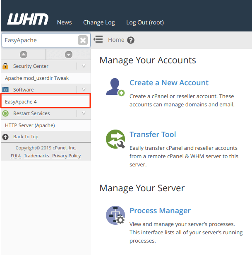Viewport: 252px width, 255px height.
Task: Open the Home help icon
Action: click(x=131, y=40)
